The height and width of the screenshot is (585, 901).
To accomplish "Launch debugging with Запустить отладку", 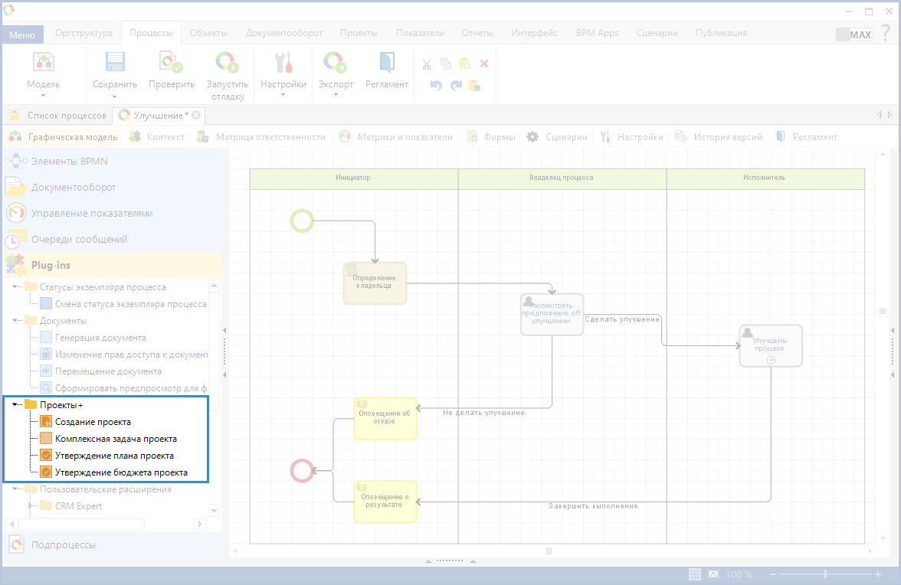I will pos(227,63).
